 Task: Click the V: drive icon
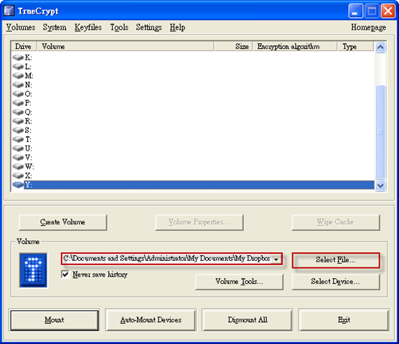click(18, 157)
